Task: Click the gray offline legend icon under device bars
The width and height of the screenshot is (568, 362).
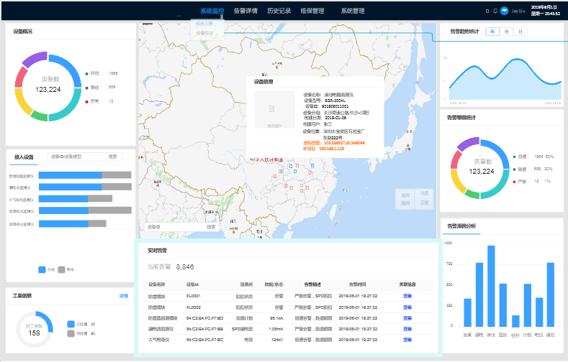Action: click(x=61, y=269)
